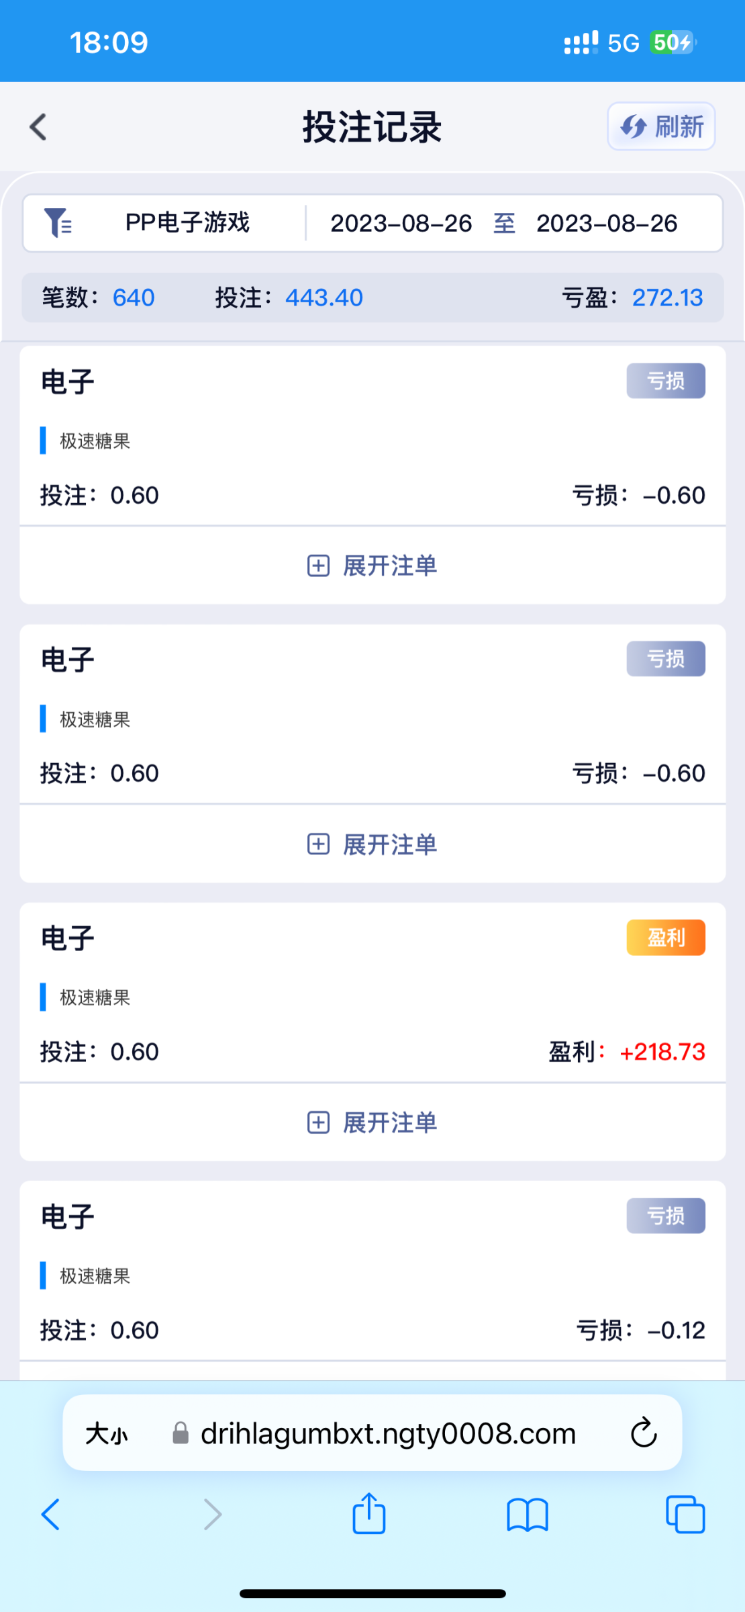
Task: Expand 展开注单 under the +218.73 profit
Action: tap(372, 1122)
